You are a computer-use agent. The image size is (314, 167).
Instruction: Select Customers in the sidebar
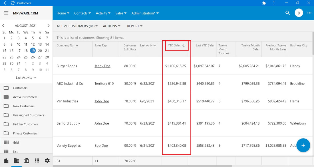pos(20,88)
